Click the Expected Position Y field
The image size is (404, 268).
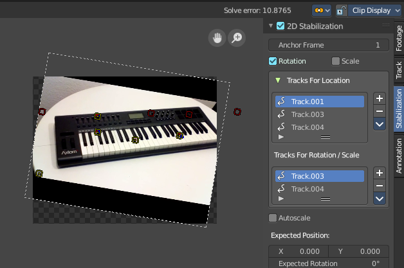pyautogui.click(x=359, y=251)
